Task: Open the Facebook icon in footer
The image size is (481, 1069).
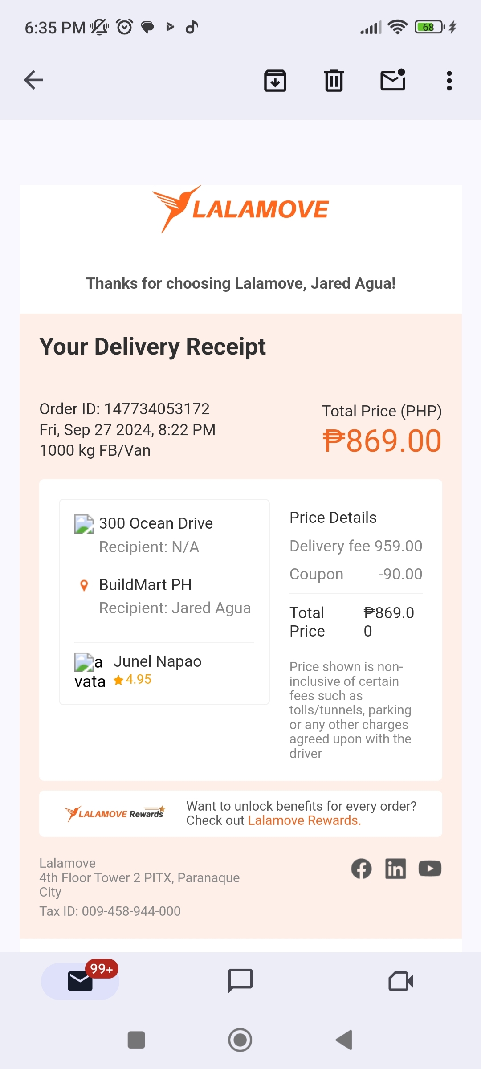Action: pos(361,869)
